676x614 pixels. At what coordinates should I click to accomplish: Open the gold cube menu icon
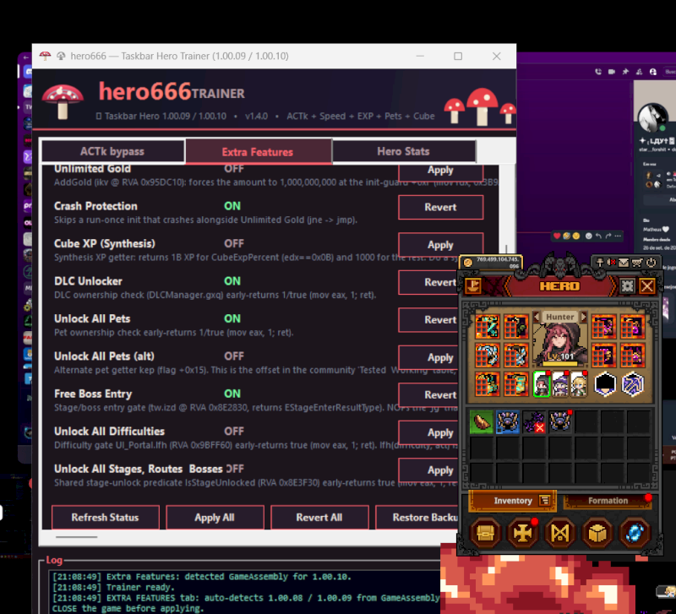[597, 533]
